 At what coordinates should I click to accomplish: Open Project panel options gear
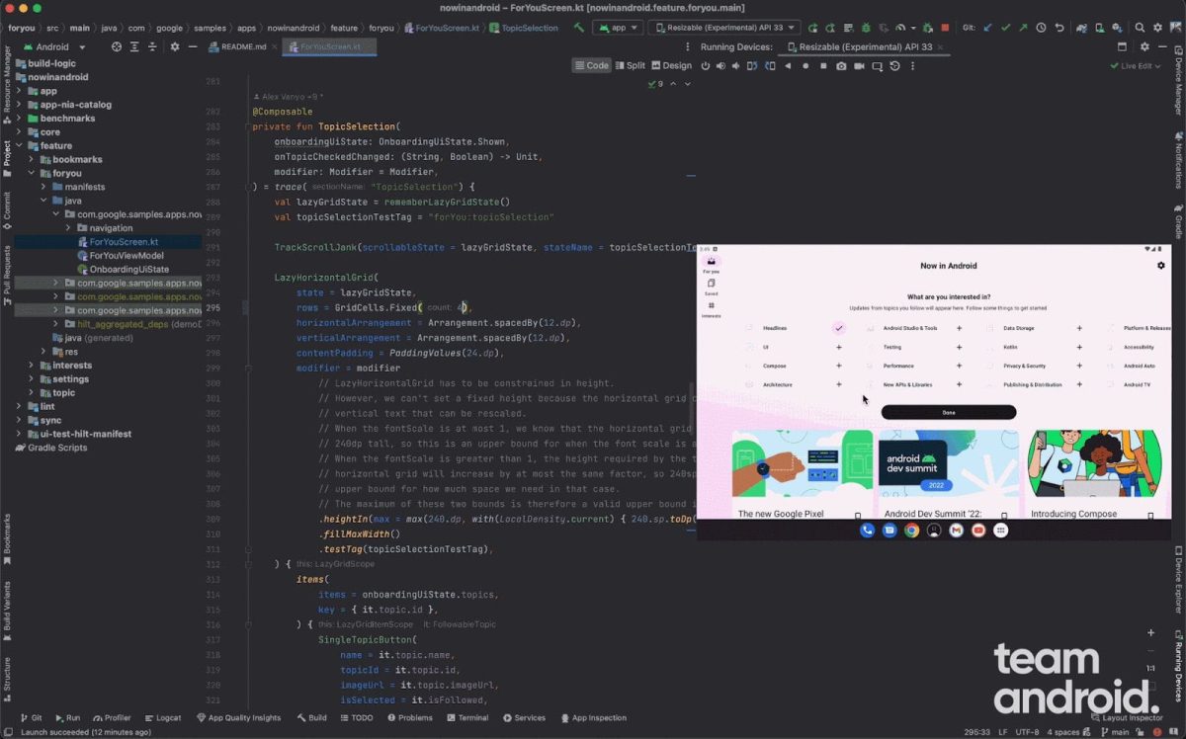coord(175,46)
